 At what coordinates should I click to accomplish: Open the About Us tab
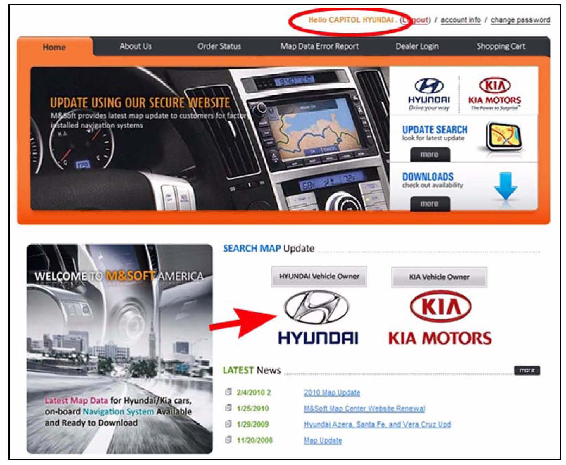[136, 46]
